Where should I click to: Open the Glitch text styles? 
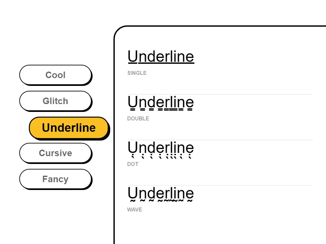click(56, 101)
